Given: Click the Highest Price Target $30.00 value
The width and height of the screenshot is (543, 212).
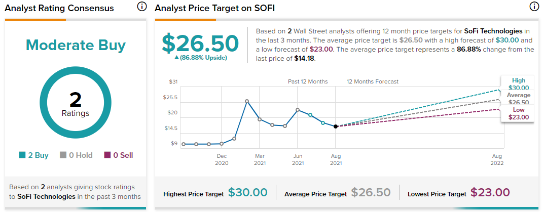Looking at the screenshot, I should (x=247, y=193).
